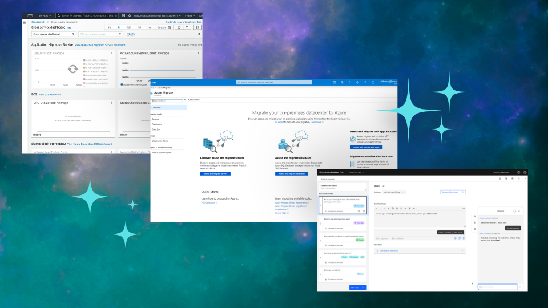Click the CloudWatch refresh icon button
Viewport: 548px width, 308px height.
coord(179,27)
